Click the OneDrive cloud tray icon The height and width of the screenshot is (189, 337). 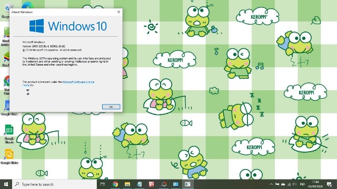[x=283, y=184]
